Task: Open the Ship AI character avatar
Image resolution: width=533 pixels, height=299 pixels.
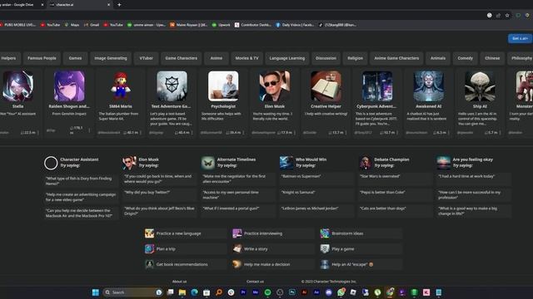Action: pyautogui.click(x=480, y=86)
